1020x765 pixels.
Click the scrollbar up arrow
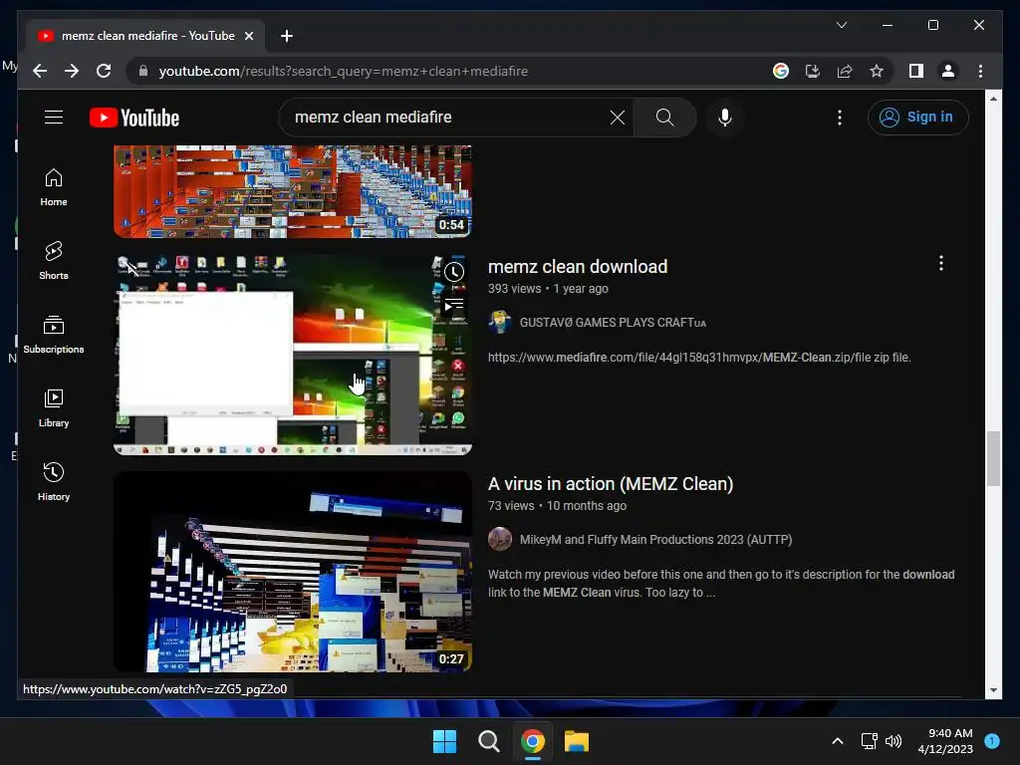993,99
